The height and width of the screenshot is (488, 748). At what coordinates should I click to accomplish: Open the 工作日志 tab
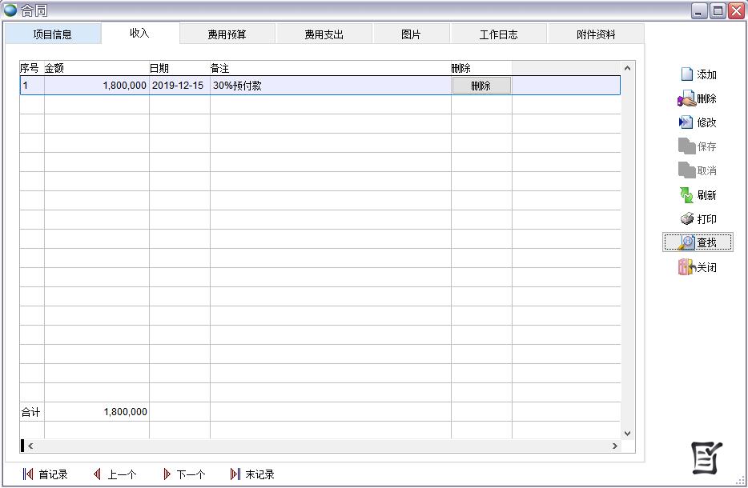pyautogui.click(x=498, y=34)
